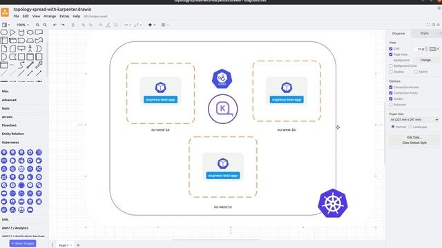This screenshot has width=442, height=248.
Task: Open the insert plus dropdown
Action: pos(152,25)
